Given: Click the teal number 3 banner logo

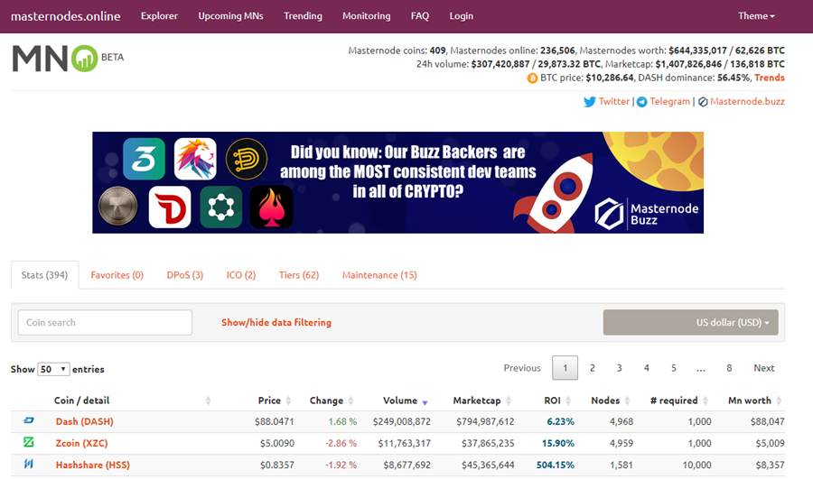Looking at the screenshot, I should pos(145,159).
